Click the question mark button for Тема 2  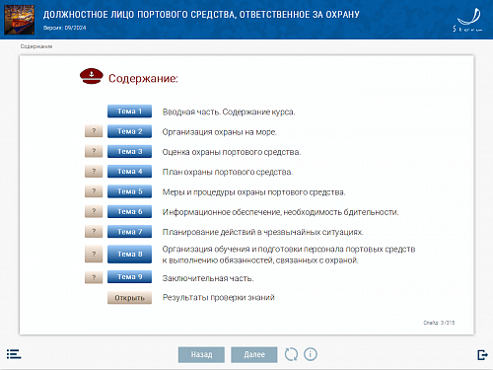coord(94,131)
